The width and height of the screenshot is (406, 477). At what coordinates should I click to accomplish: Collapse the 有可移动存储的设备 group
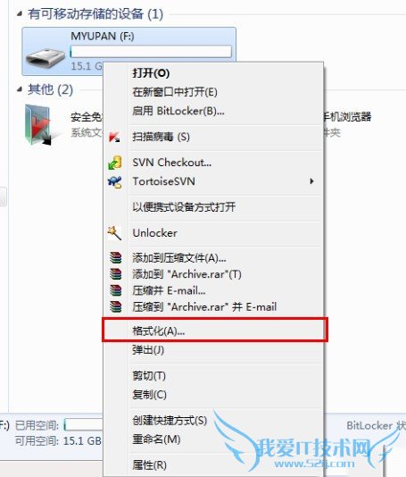(20, 13)
